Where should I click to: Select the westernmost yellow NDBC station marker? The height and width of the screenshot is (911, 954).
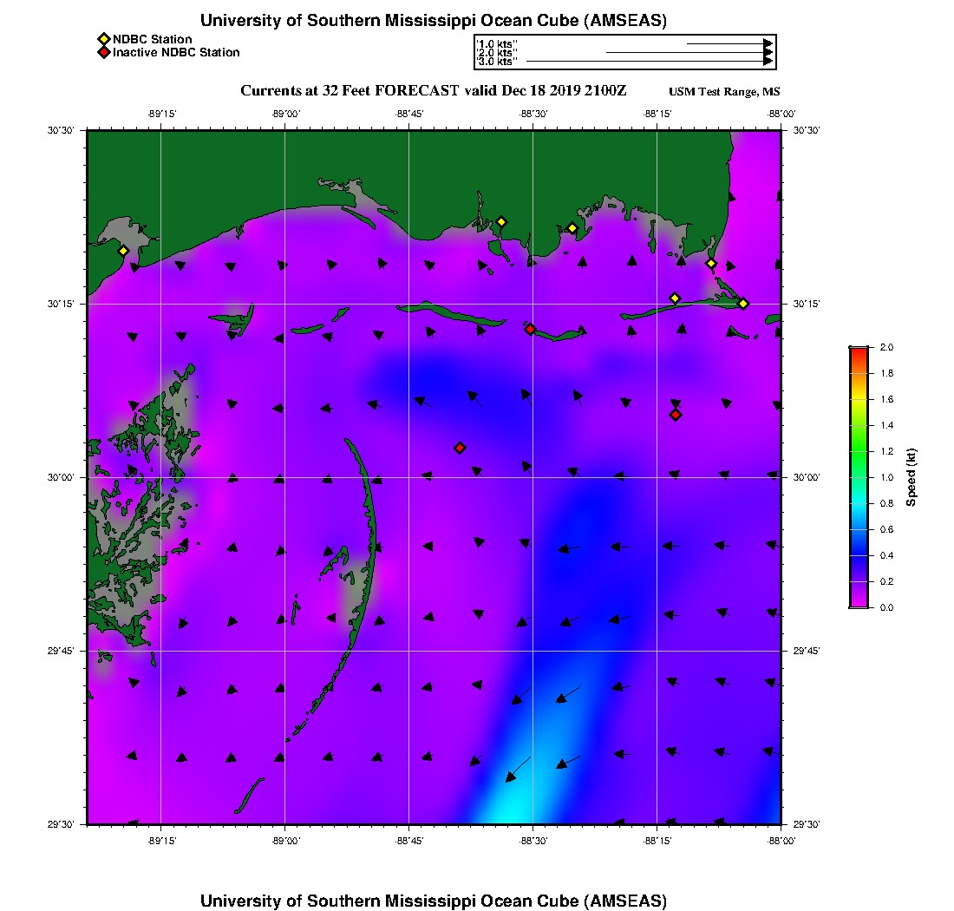[124, 251]
